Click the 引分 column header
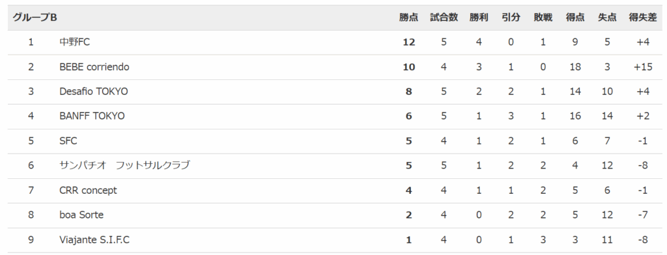 511,18
